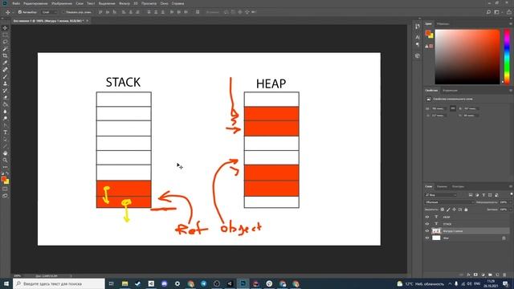This screenshot has width=514, height=289.
Task: Select the Magic Wand tool
Action: click(5, 49)
